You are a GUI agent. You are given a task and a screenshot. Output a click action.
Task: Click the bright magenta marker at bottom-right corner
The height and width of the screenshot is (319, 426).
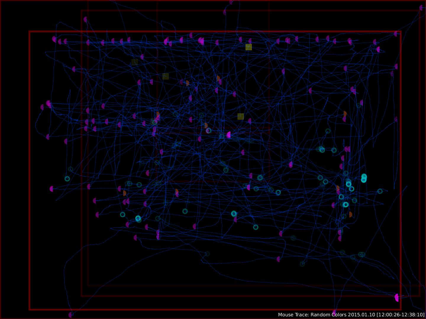click(397, 297)
